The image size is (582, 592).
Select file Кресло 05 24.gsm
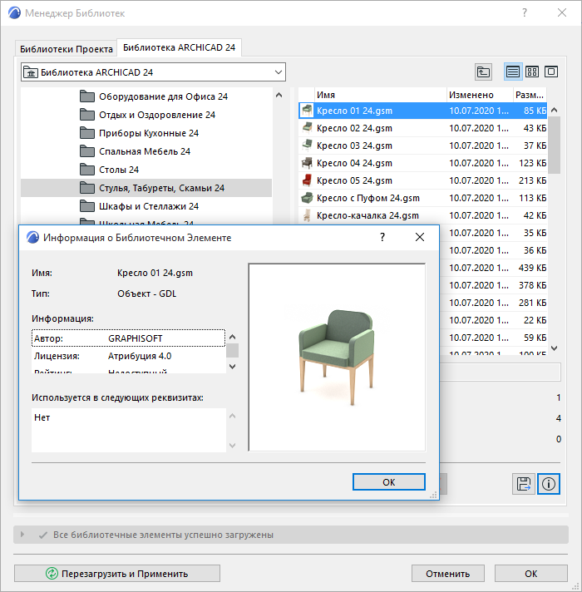422,180
